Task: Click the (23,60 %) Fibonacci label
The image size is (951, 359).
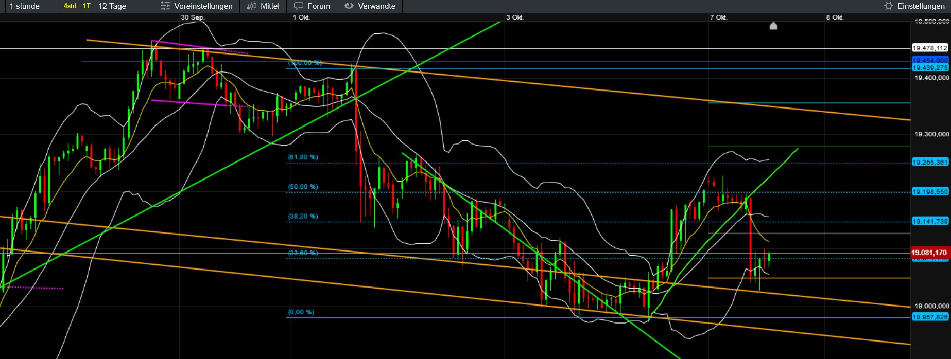Action: click(x=303, y=253)
